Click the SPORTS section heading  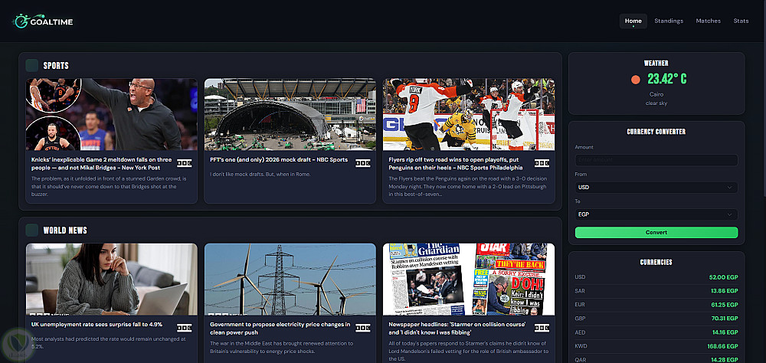[x=56, y=65]
